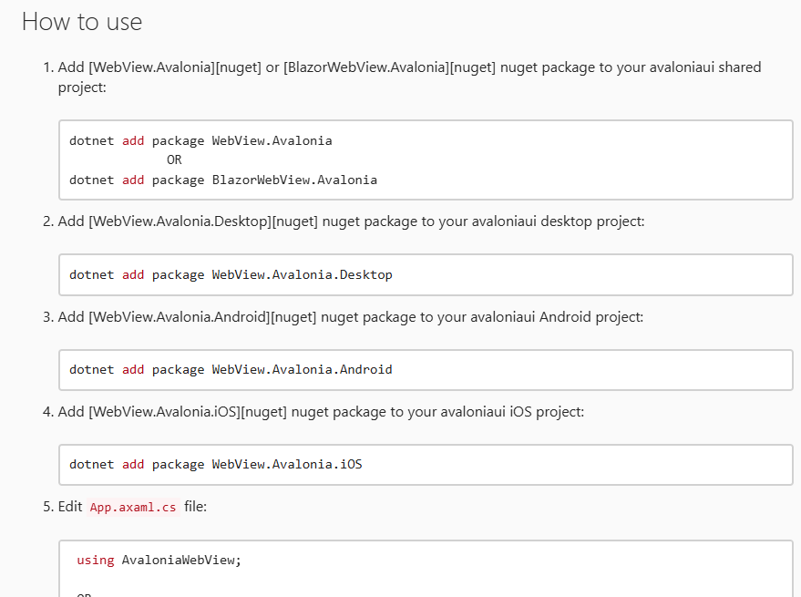Click the [WebView.Avalonia.iOS][nuget] text in step 4
This screenshot has width=801, height=597.
click(x=188, y=411)
